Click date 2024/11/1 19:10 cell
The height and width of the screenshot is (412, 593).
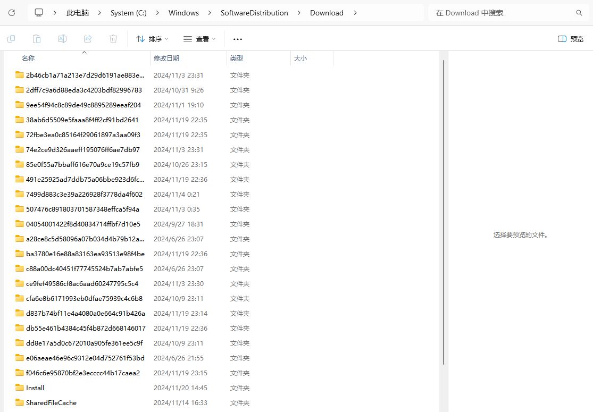[x=179, y=105]
